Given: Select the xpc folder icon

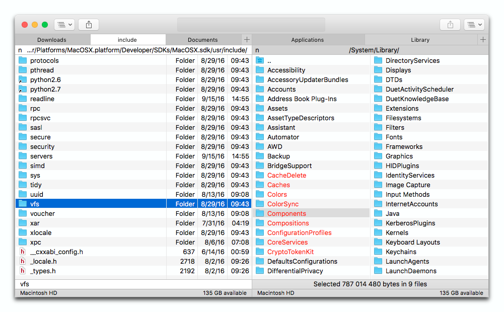Looking at the screenshot, I should (x=23, y=242).
